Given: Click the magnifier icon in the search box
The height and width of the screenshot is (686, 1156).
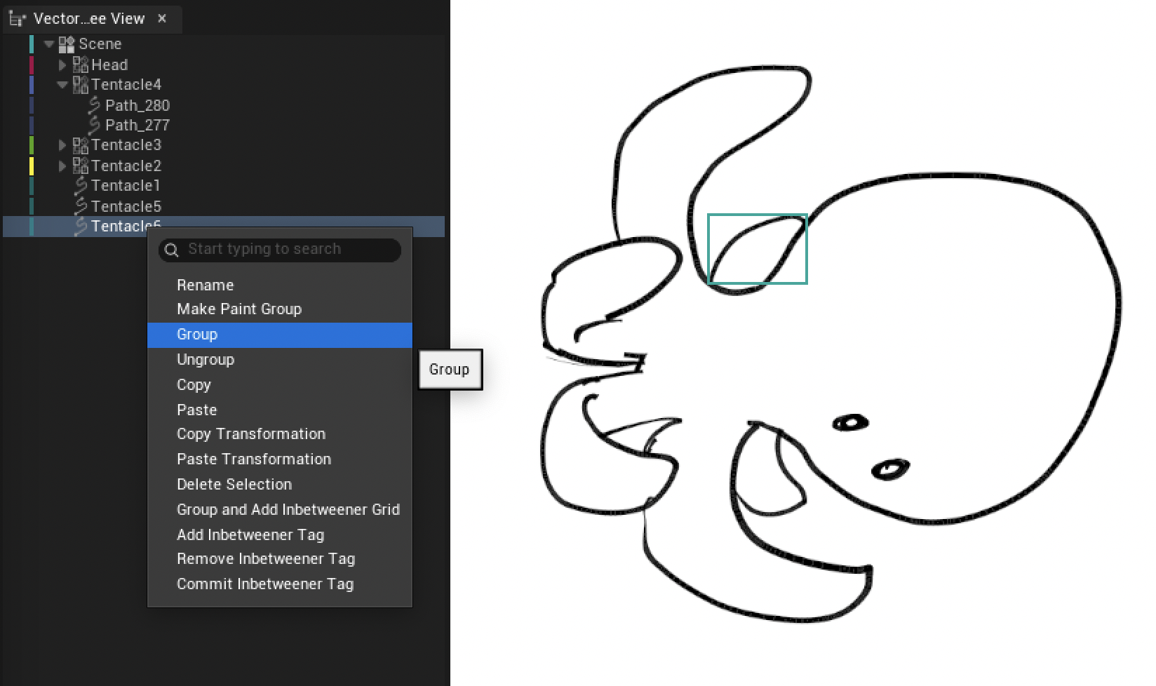Looking at the screenshot, I should point(172,250).
